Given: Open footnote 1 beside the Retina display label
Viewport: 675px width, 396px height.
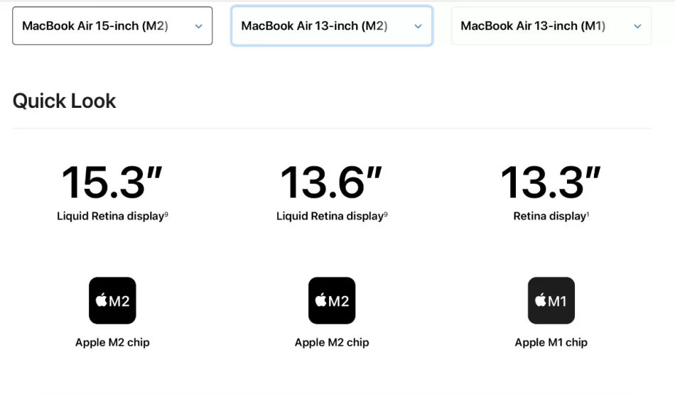Looking at the screenshot, I should coord(588,214).
